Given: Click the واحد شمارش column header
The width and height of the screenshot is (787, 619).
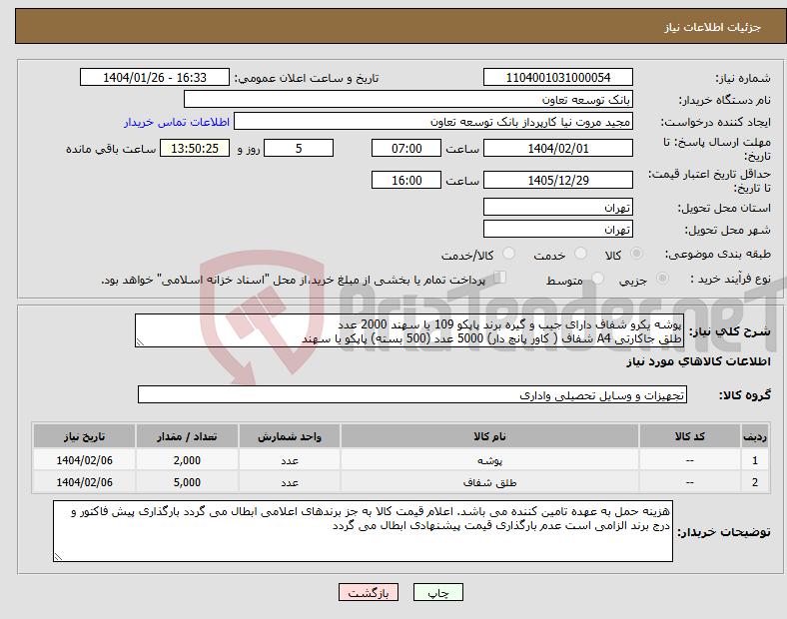Looking at the screenshot, I should 290,436.
